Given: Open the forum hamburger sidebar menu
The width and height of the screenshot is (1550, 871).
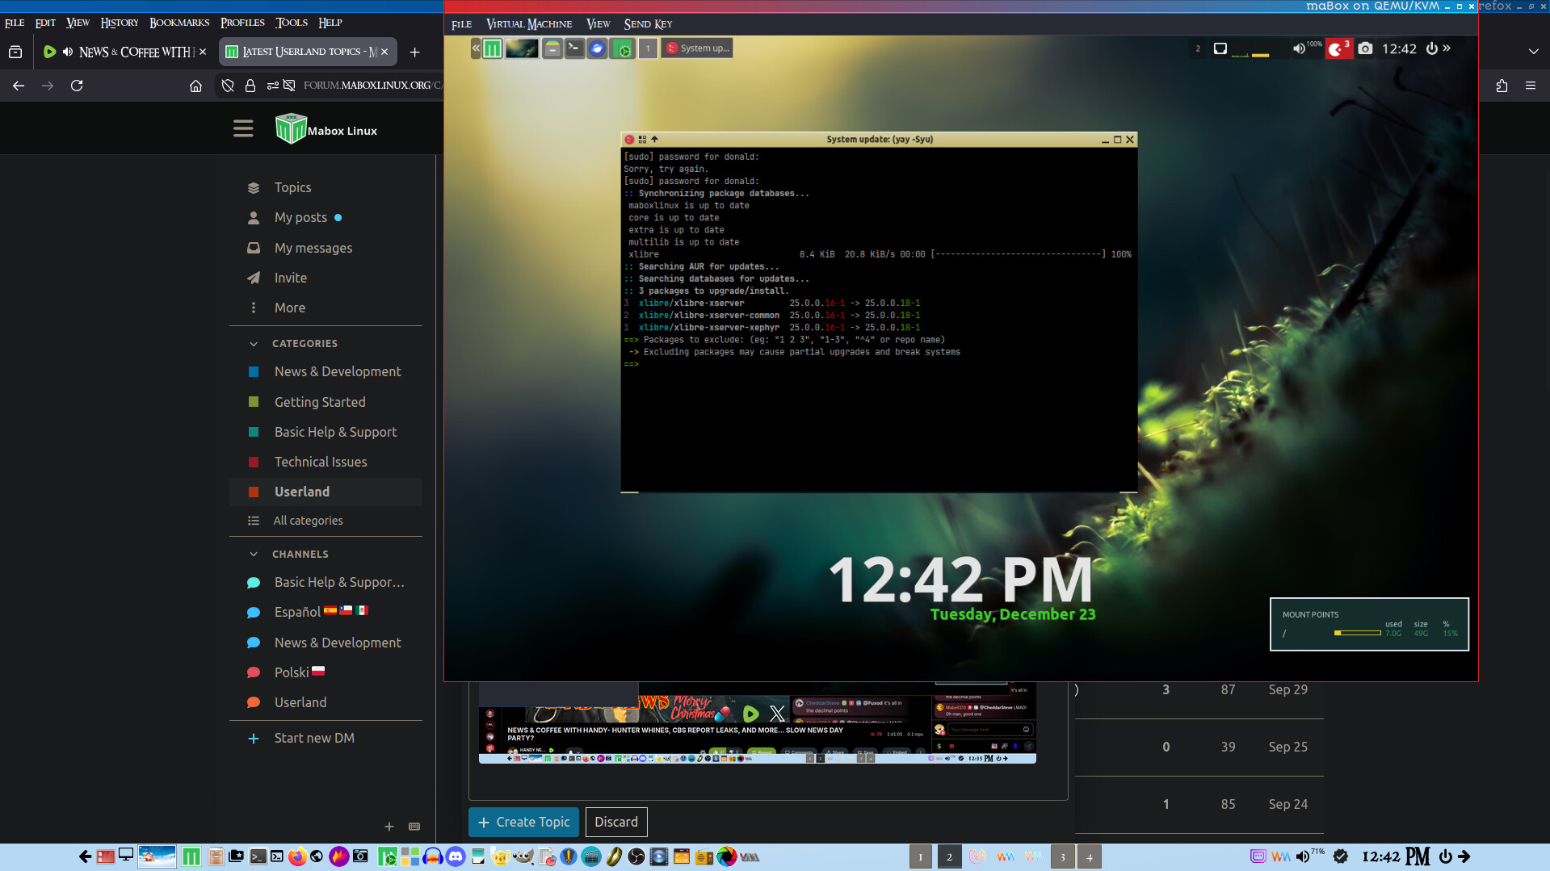Looking at the screenshot, I should 243,129.
